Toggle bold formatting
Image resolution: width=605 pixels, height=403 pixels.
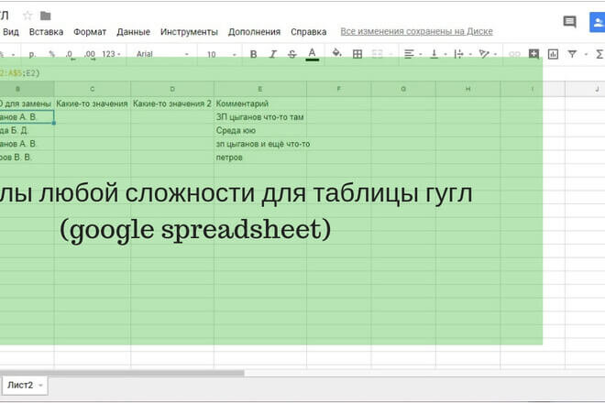click(253, 54)
